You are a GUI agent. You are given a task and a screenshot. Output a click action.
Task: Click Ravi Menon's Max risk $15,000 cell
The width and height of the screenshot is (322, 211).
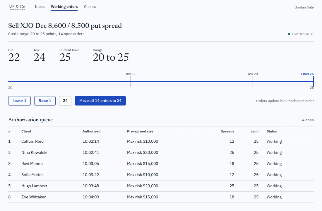click(143, 164)
